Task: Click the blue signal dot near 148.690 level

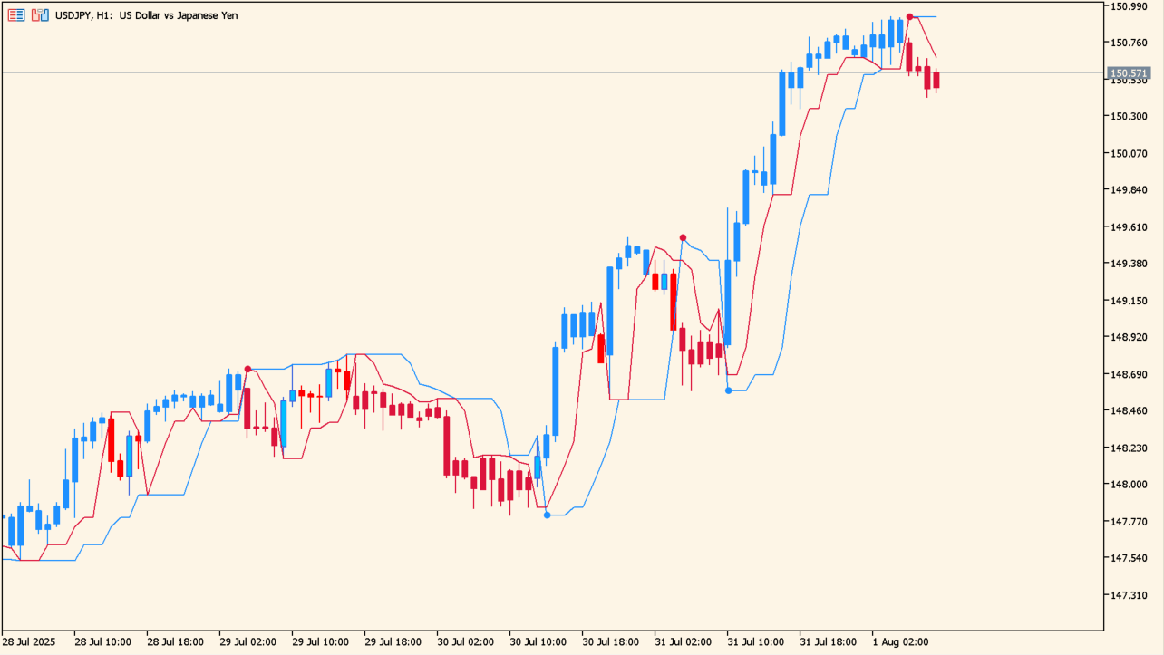Action: coord(729,390)
